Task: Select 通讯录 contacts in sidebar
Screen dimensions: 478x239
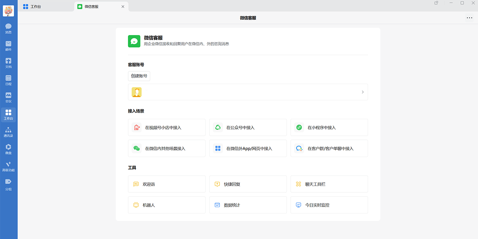Action: pyautogui.click(x=8, y=132)
